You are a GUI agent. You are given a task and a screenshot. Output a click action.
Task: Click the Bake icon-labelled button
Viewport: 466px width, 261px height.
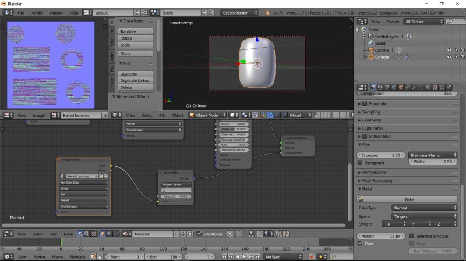407,199
